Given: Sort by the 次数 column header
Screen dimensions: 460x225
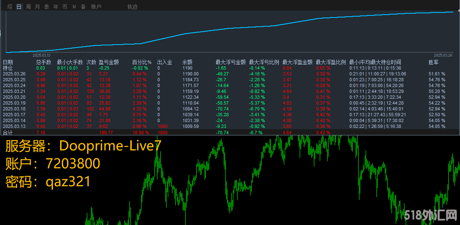Looking at the screenshot, I should click(x=91, y=62).
